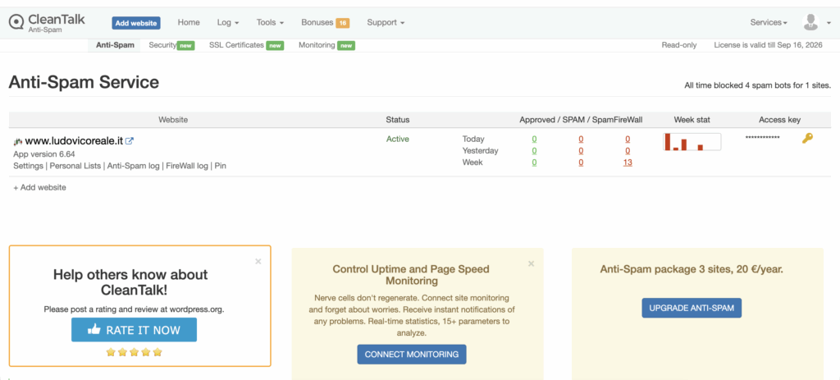Open Settings for ludovicoreale.it
This screenshot has height=380, width=840.
pyautogui.click(x=28, y=166)
